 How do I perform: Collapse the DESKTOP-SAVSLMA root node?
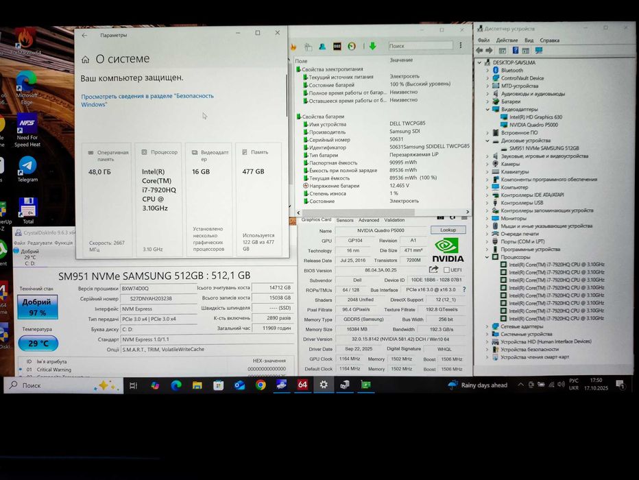point(480,63)
